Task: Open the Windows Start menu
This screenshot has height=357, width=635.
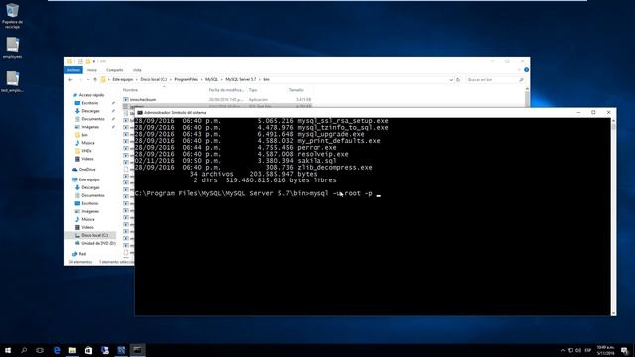Action: click(x=8, y=350)
